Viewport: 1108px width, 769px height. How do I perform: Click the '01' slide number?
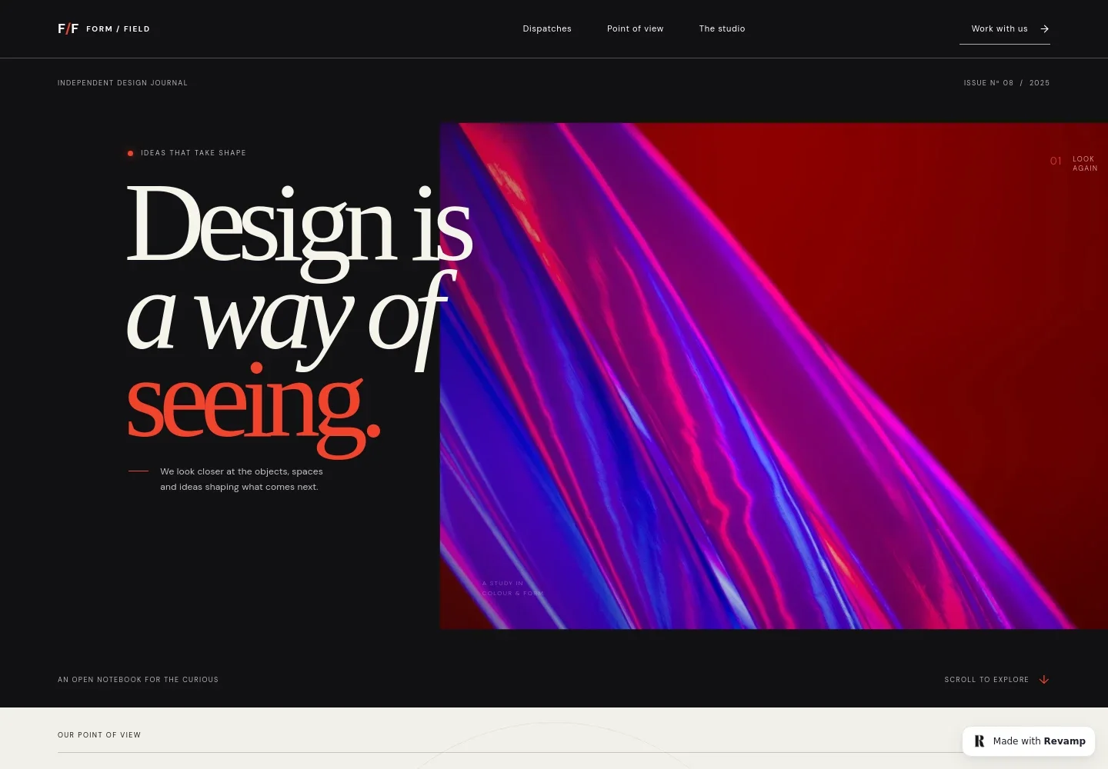click(x=1056, y=161)
